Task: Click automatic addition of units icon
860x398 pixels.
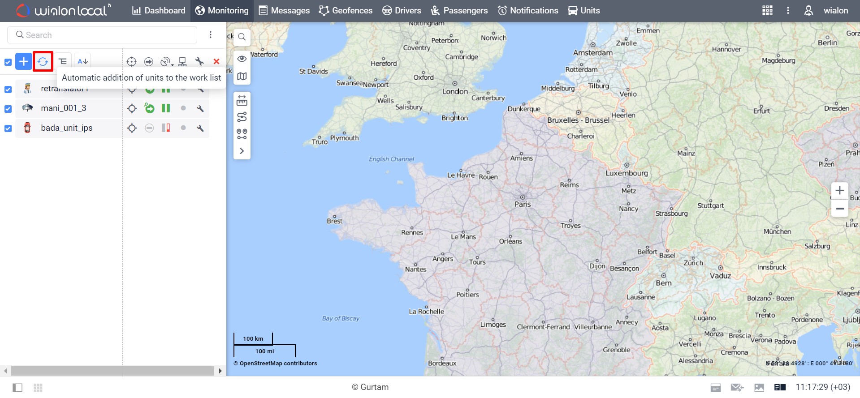Action: (43, 61)
